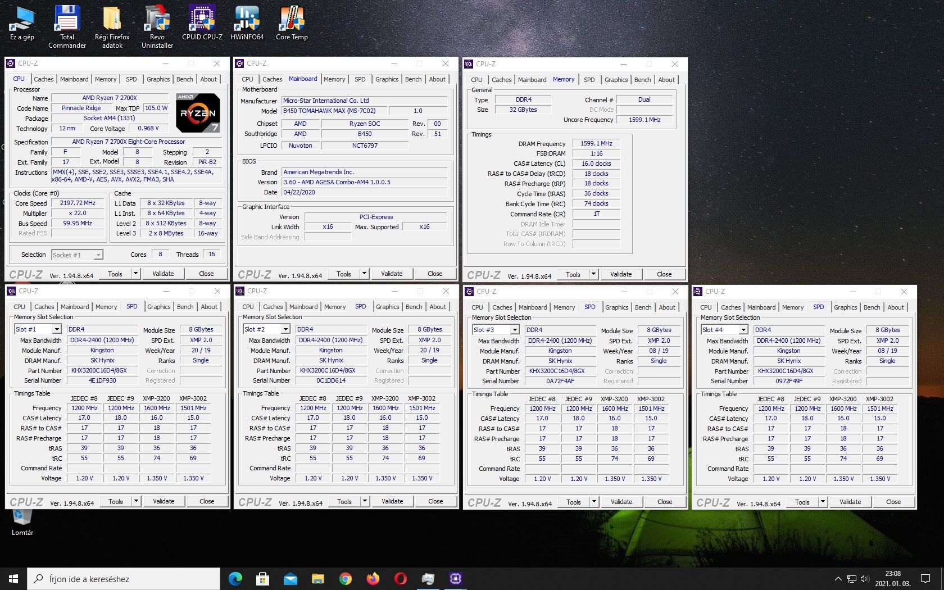Click the Pinnacle Ridge code name field
Image resolution: width=944 pixels, height=590 pixels.
pyautogui.click(x=81, y=108)
